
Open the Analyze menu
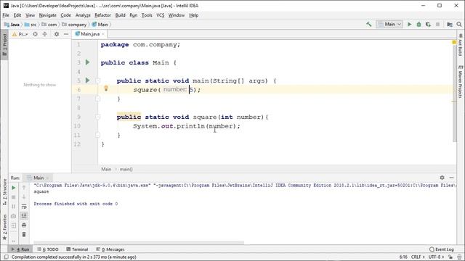click(x=83, y=15)
